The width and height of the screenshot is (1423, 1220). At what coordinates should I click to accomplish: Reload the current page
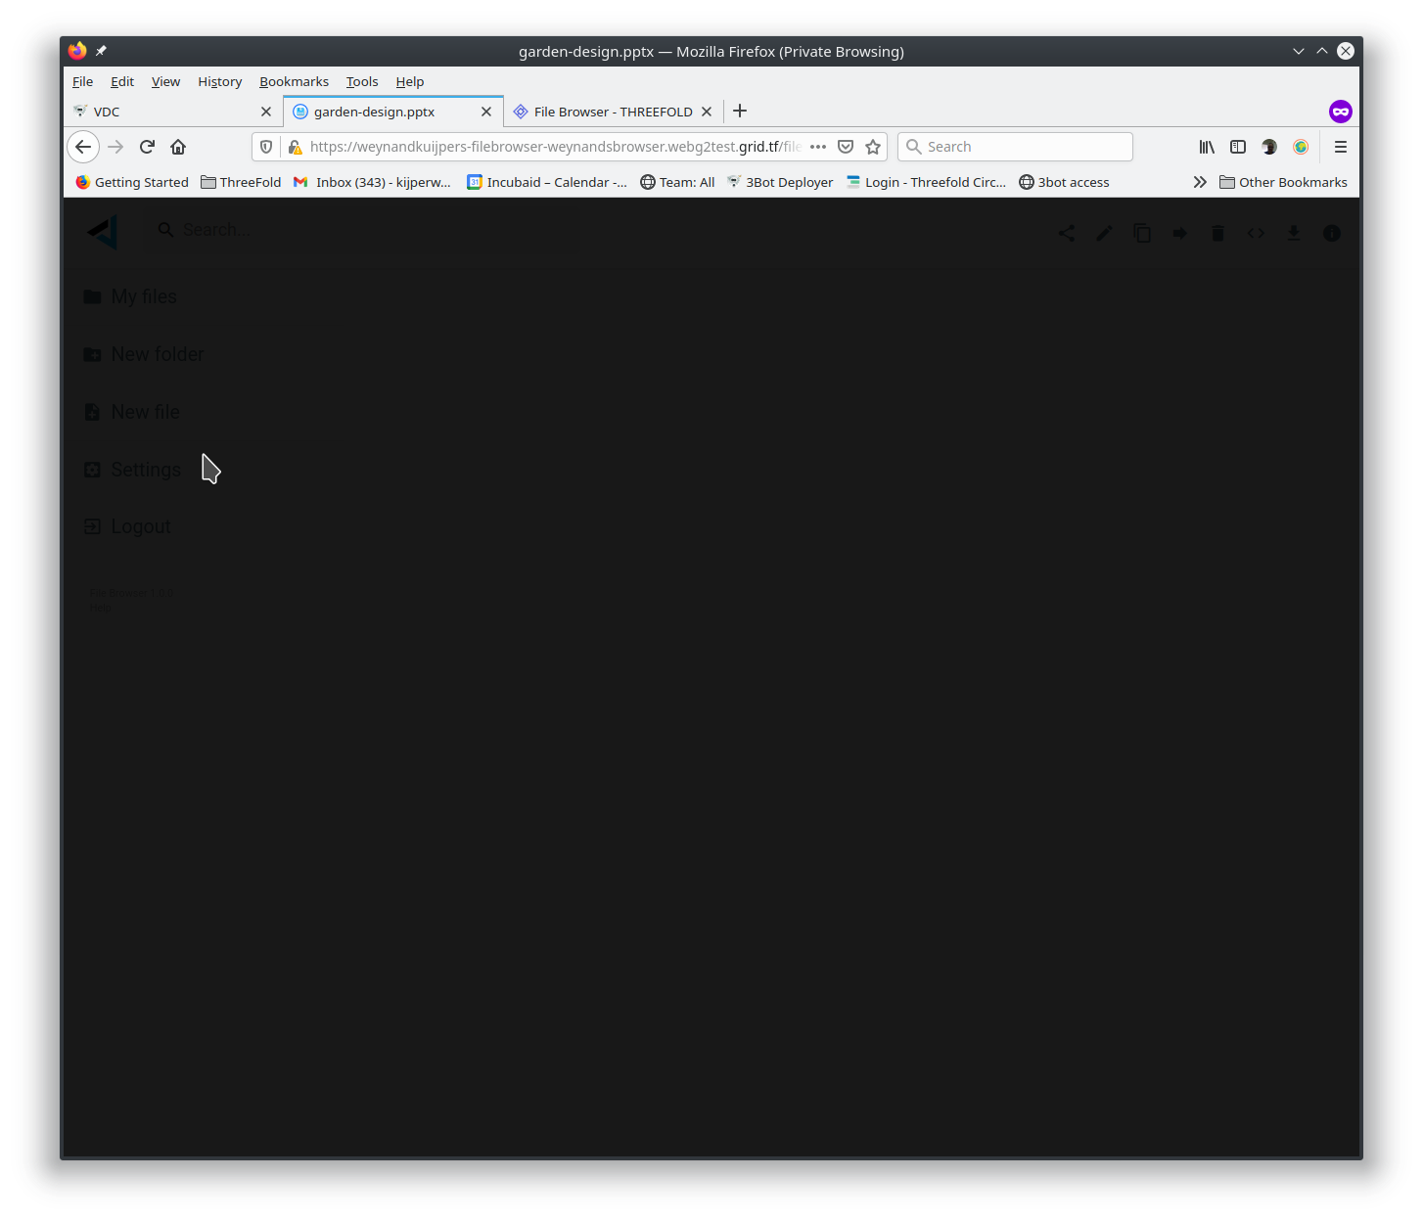tap(147, 147)
